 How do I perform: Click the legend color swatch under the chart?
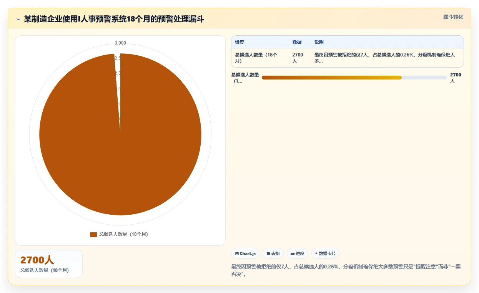[x=93, y=234]
